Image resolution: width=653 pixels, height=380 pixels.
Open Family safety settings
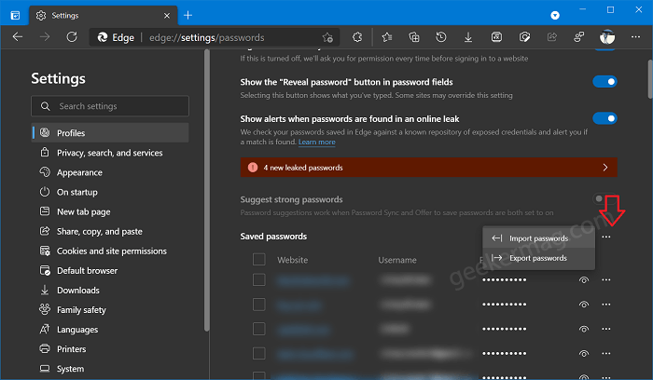(x=110, y=310)
